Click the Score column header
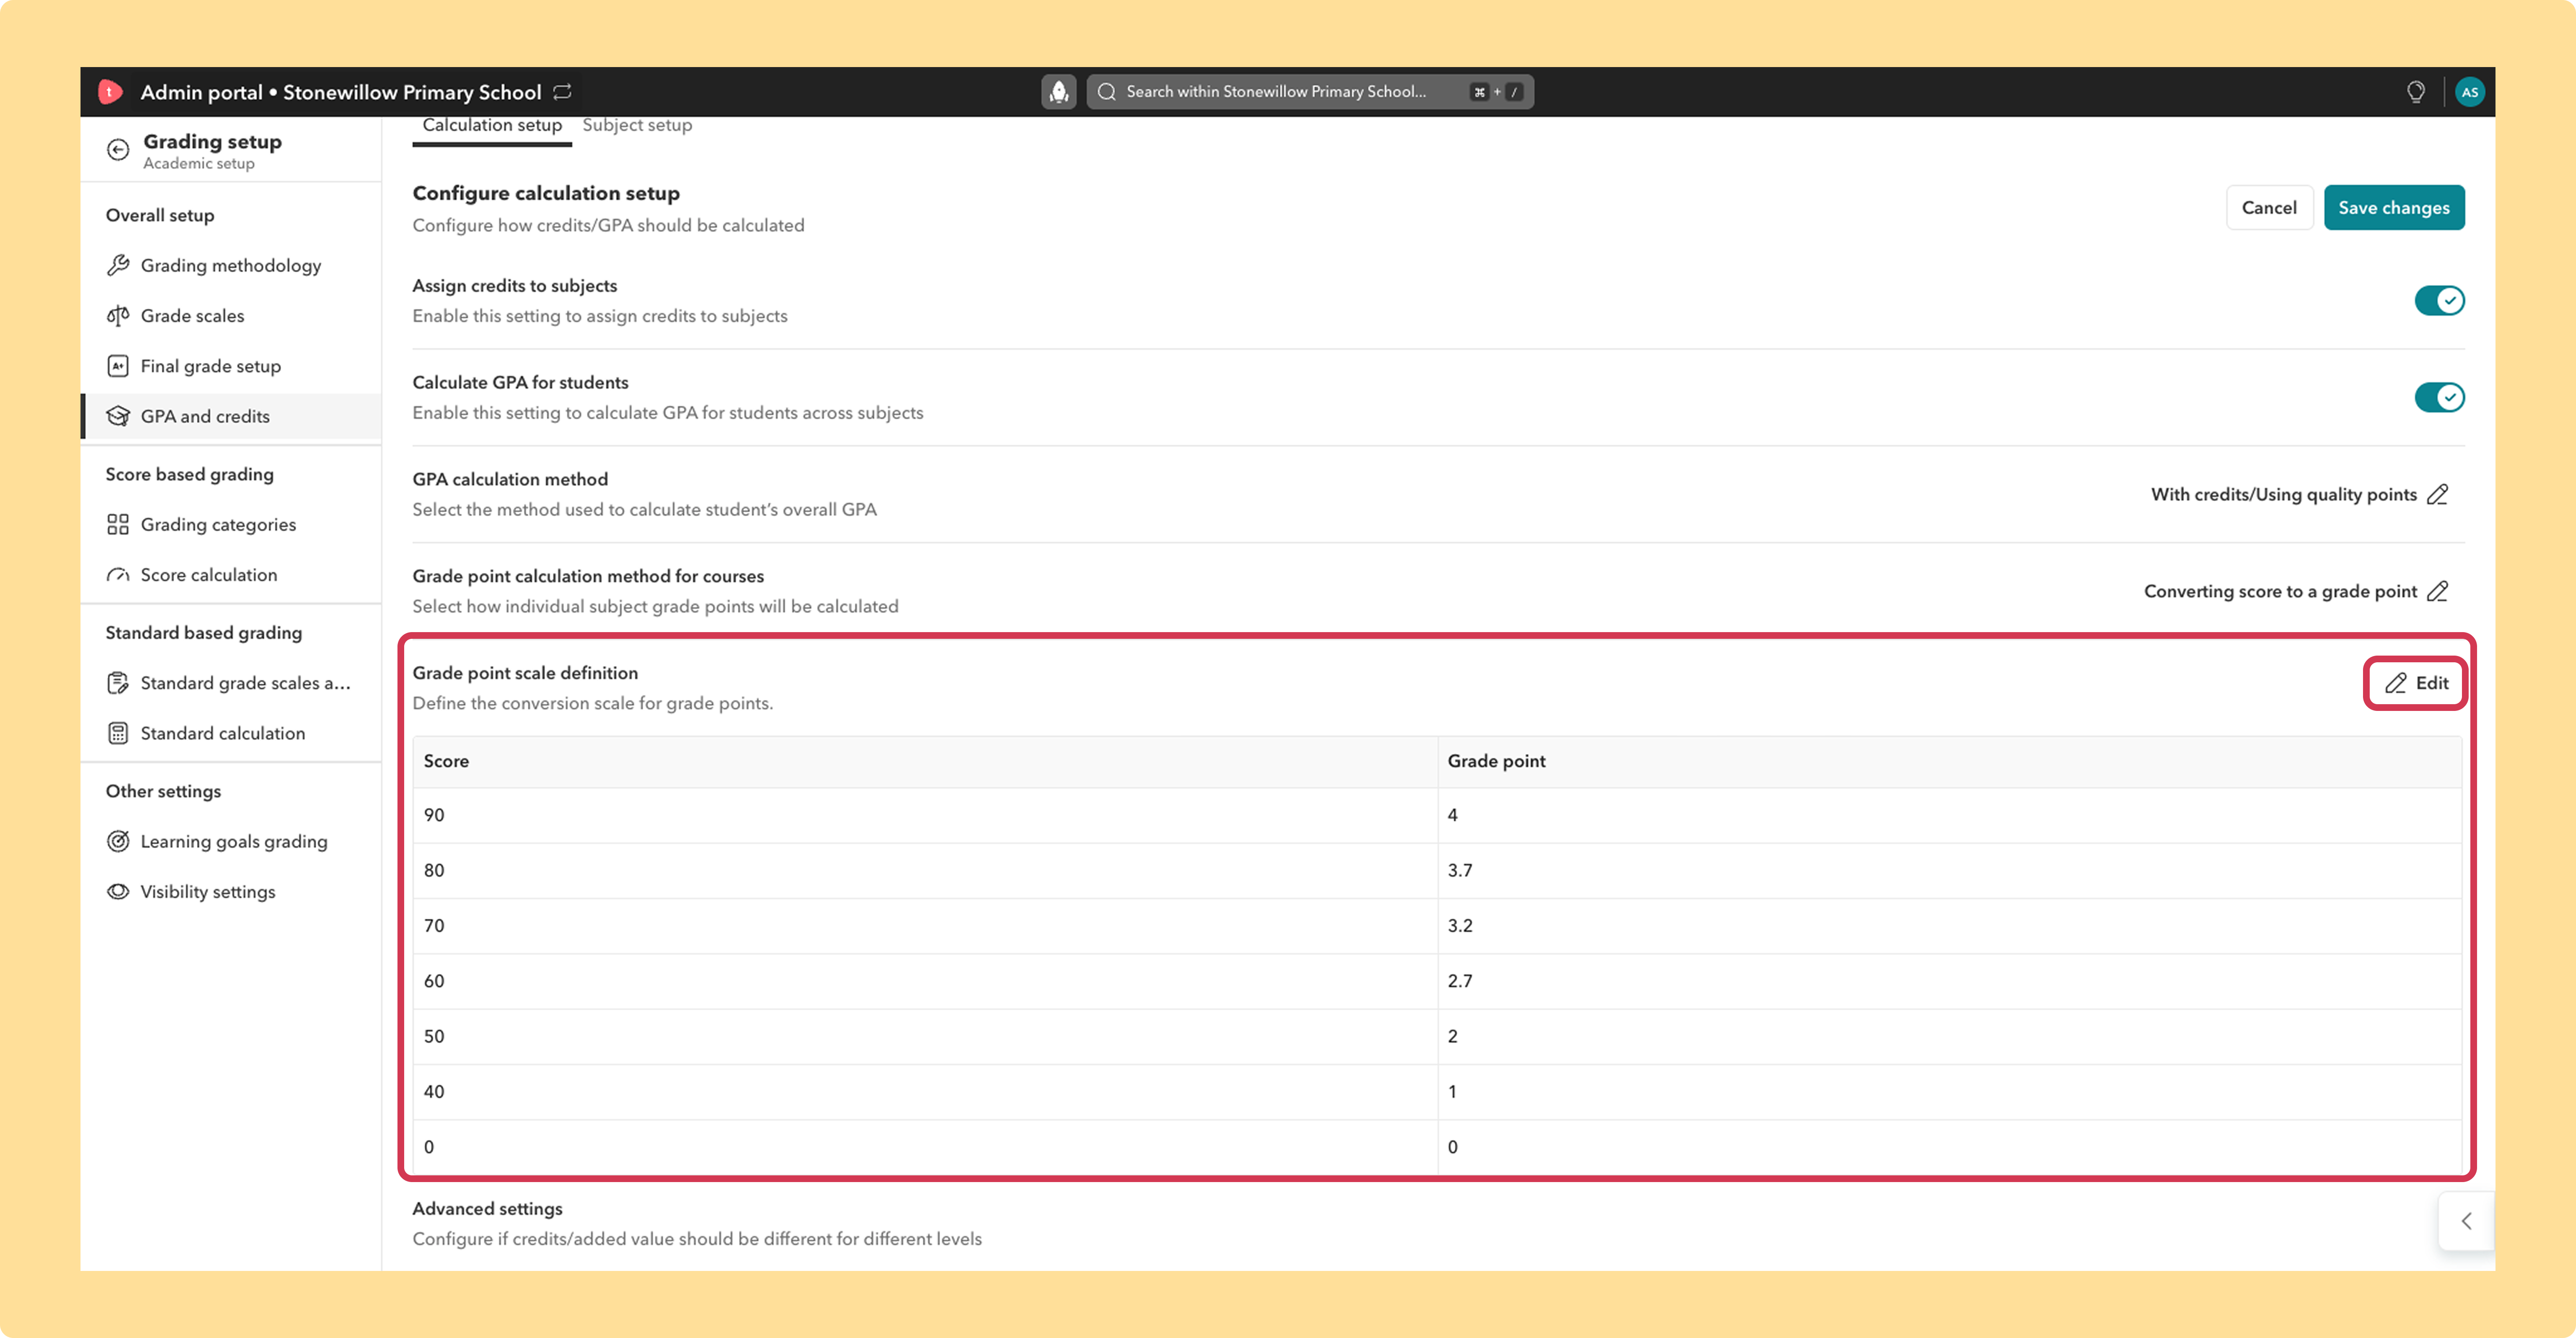The height and width of the screenshot is (1338, 2576). [x=925, y=762]
